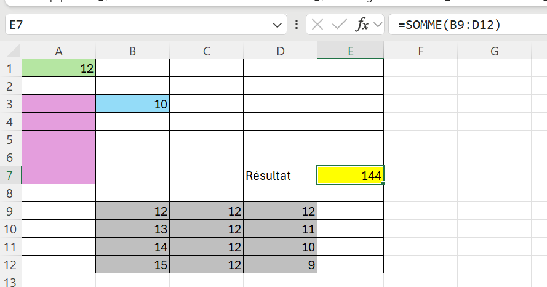Select row 12 header

[x=10, y=264]
